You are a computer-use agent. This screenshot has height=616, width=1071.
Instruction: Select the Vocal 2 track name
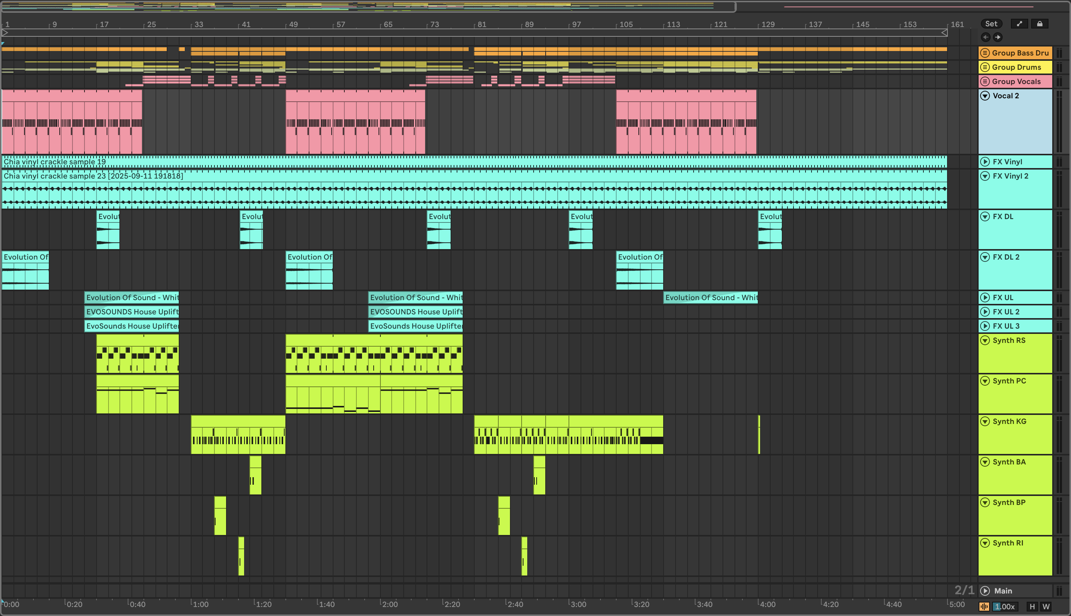pos(1006,96)
